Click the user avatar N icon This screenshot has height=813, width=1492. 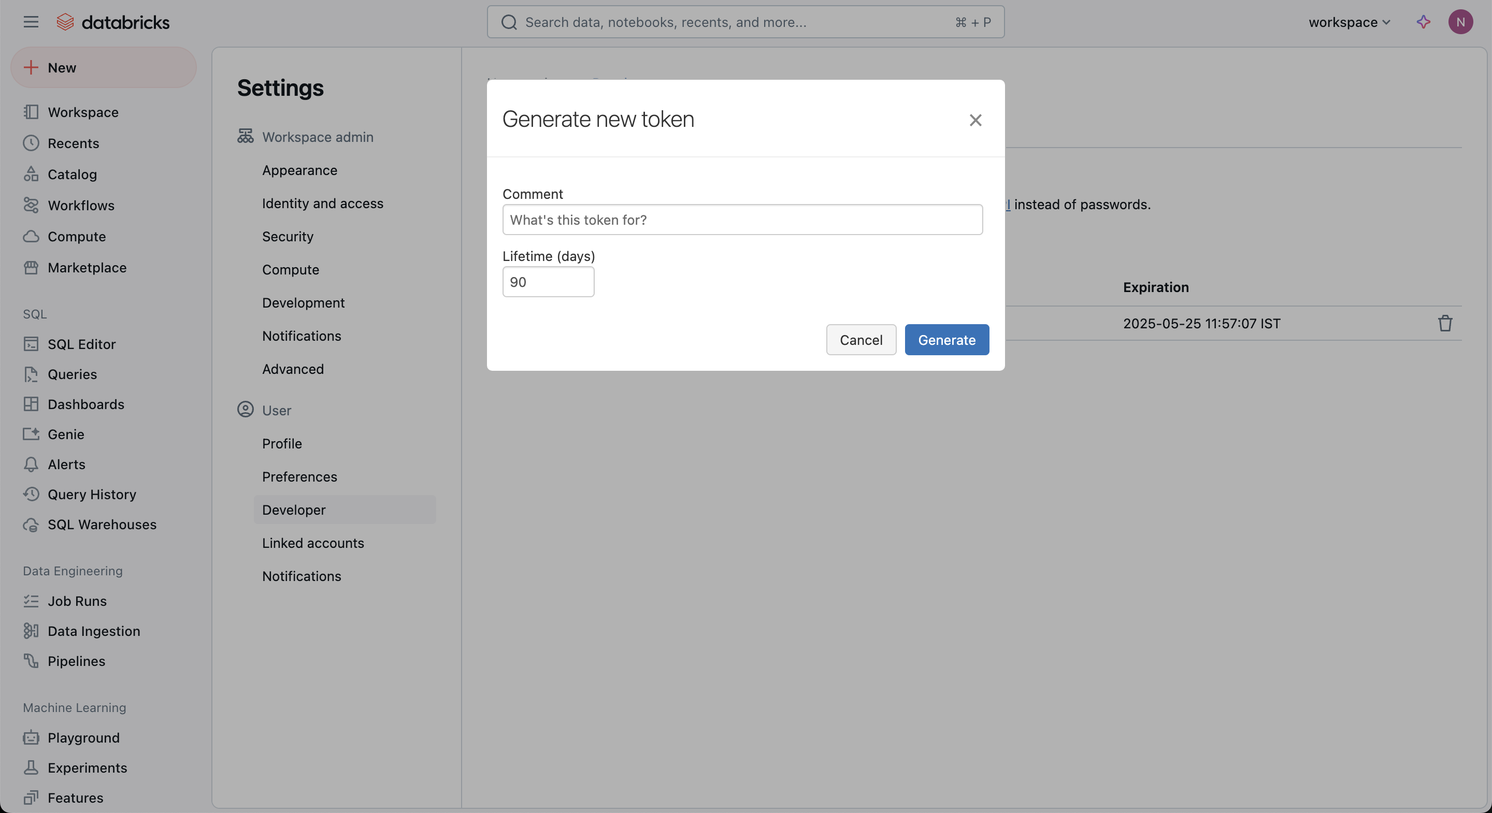point(1460,22)
